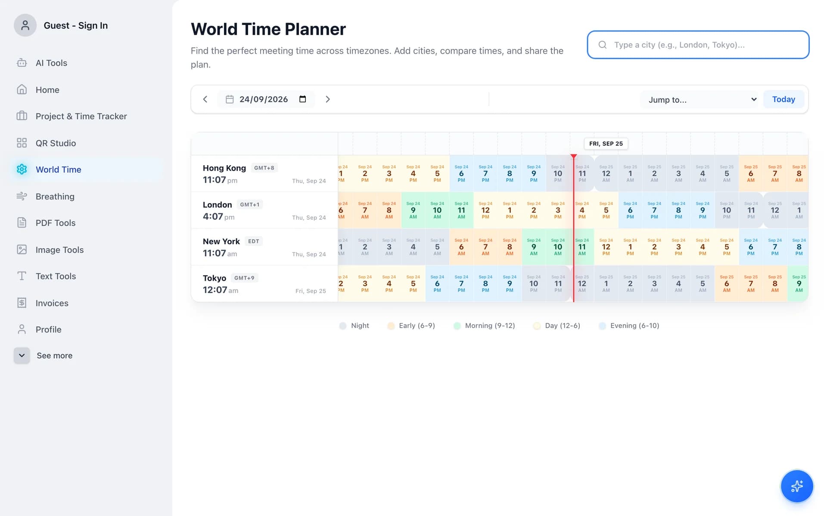Click London current time 4:07 pm
Image resolution: width=827 pixels, height=516 pixels.
(219, 217)
